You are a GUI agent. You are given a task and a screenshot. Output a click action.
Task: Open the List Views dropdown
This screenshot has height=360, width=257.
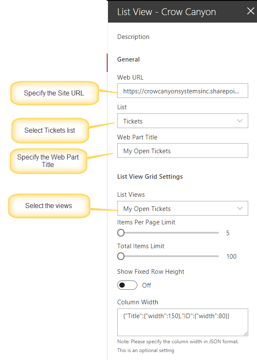[x=182, y=208]
